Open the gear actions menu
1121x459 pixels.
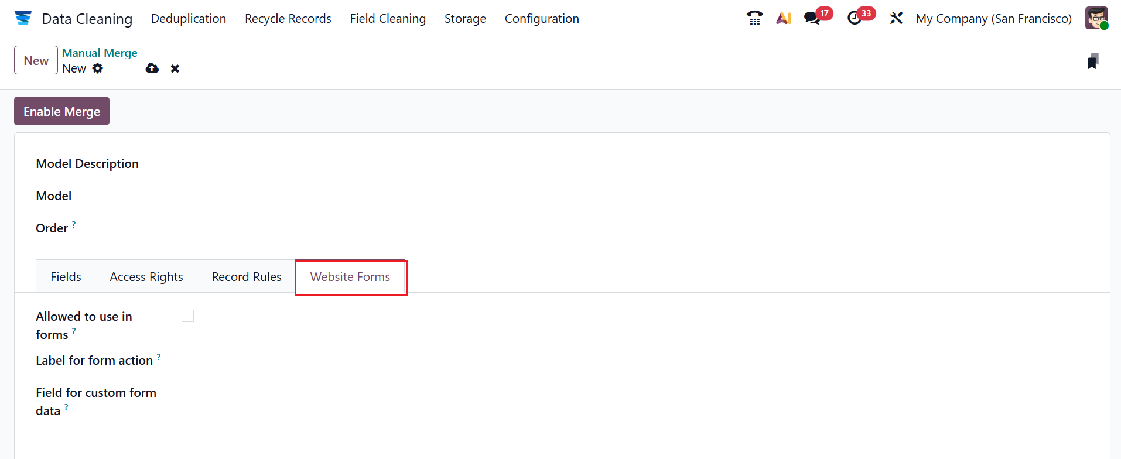click(x=98, y=68)
